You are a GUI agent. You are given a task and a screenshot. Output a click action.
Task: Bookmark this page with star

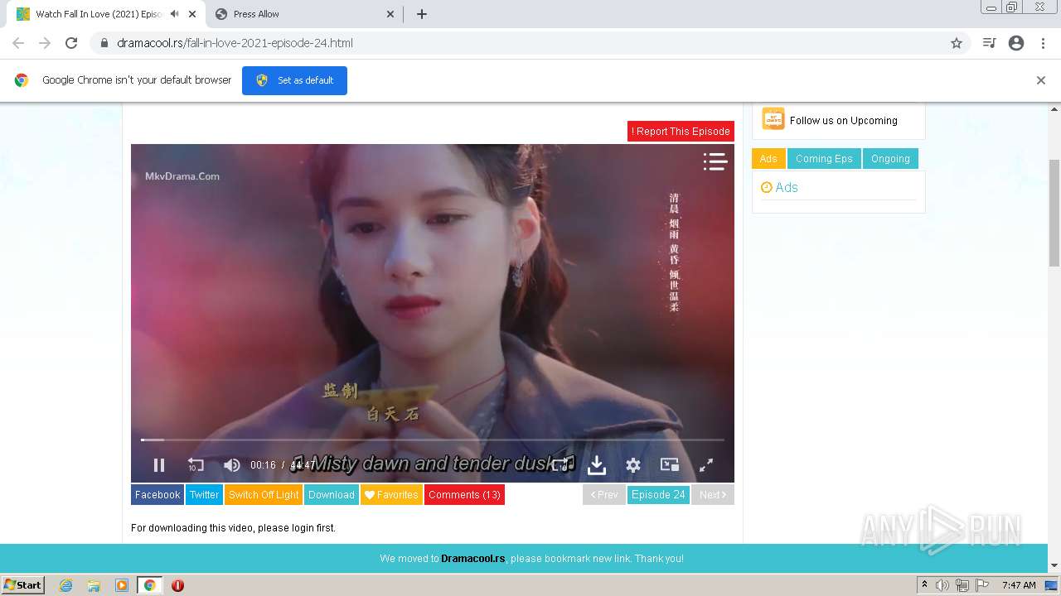pyautogui.click(x=957, y=43)
